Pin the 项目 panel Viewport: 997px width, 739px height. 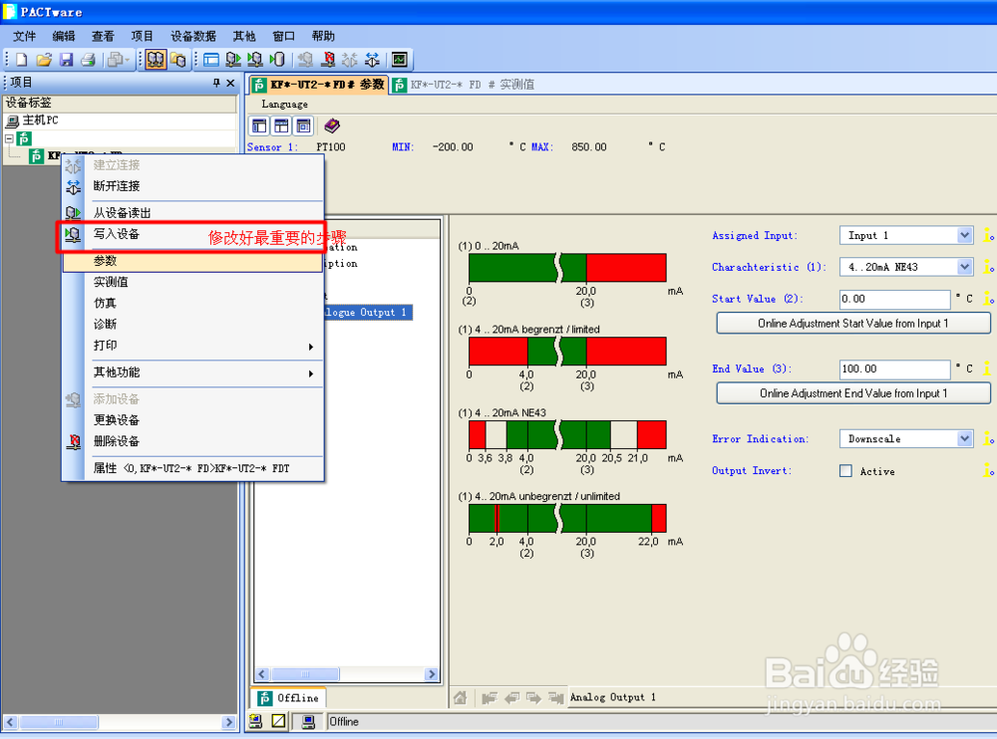(x=216, y=83)
